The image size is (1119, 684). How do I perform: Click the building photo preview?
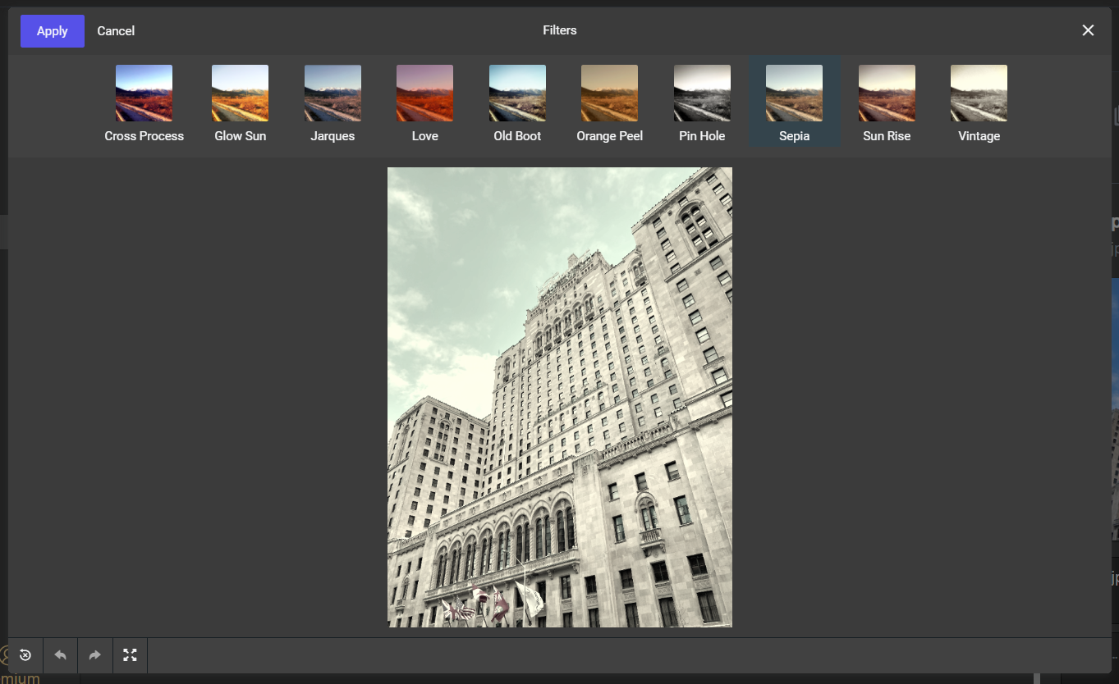tap(560, 398)
